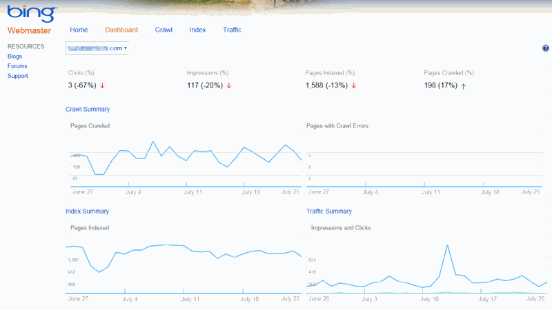Open the Support link in sidebar
Screen dimensions: 552x310
[18, 76]
